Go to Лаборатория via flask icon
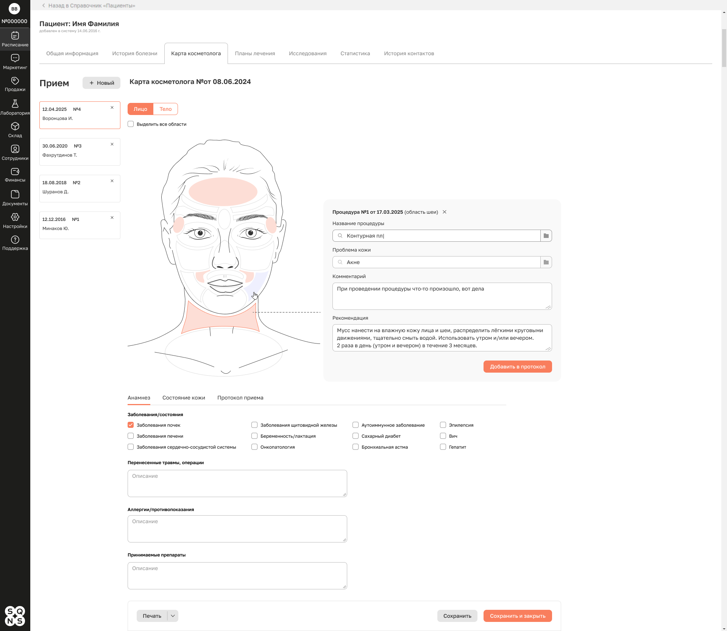Screen dimensions: 727x631 coord(15,104)
